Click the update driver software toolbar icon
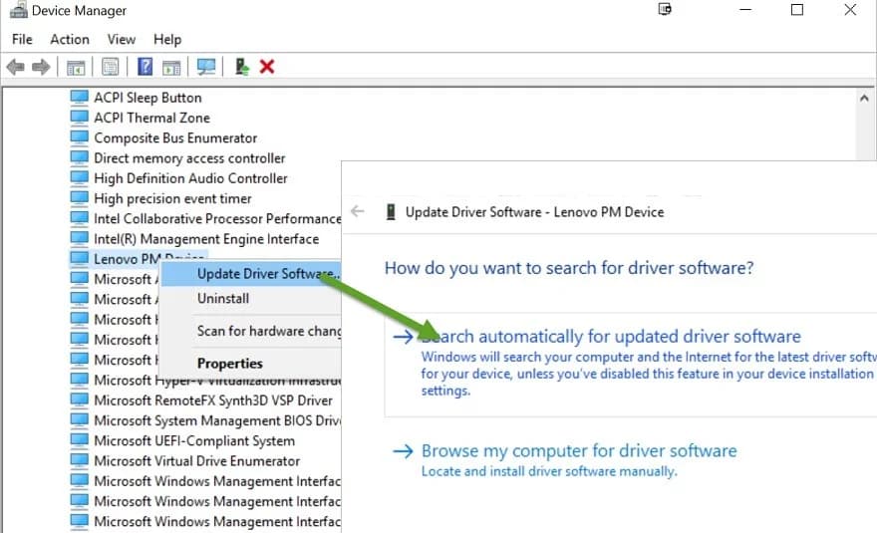Screen dimensions: 877x533 pyautogui.click(x=241, y=67)
